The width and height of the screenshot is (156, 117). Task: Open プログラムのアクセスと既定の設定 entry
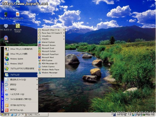pyautogui.click(x=21, y=68)
